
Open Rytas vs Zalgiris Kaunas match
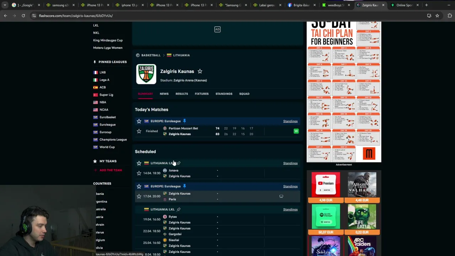(x=218, y=219)
